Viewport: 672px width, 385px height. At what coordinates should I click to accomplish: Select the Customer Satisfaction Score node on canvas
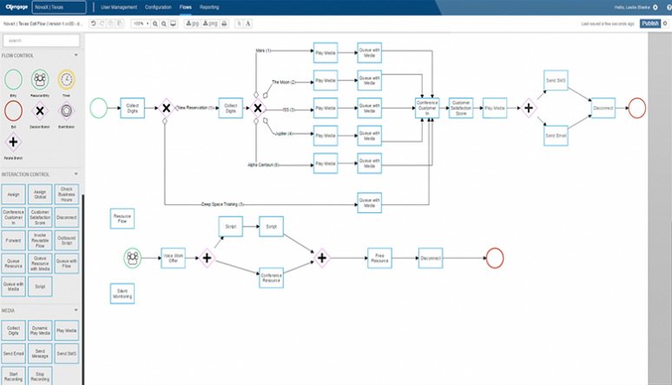pyautogui.click(x=461, y=108)
